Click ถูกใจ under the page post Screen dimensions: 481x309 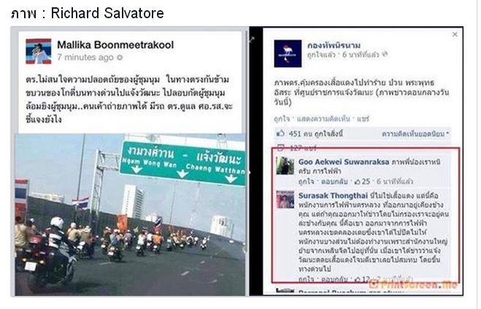[x=282, y=119]
